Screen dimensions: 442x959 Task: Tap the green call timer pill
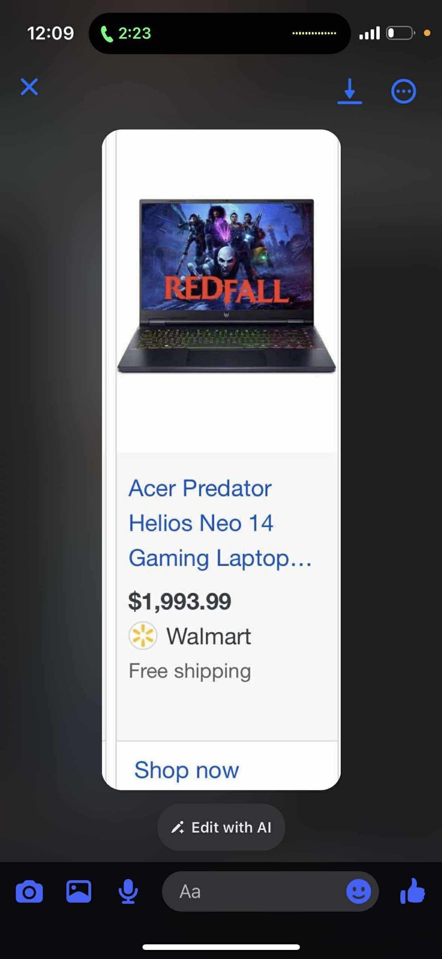click(126, 33)
